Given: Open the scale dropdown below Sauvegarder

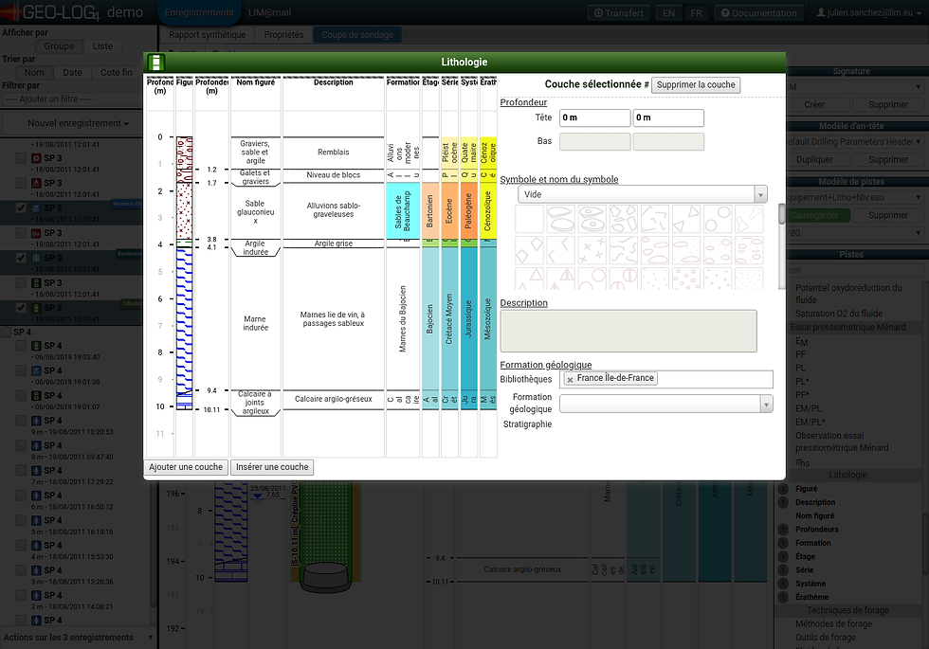Looking at the screenshot, I should 854,233.
